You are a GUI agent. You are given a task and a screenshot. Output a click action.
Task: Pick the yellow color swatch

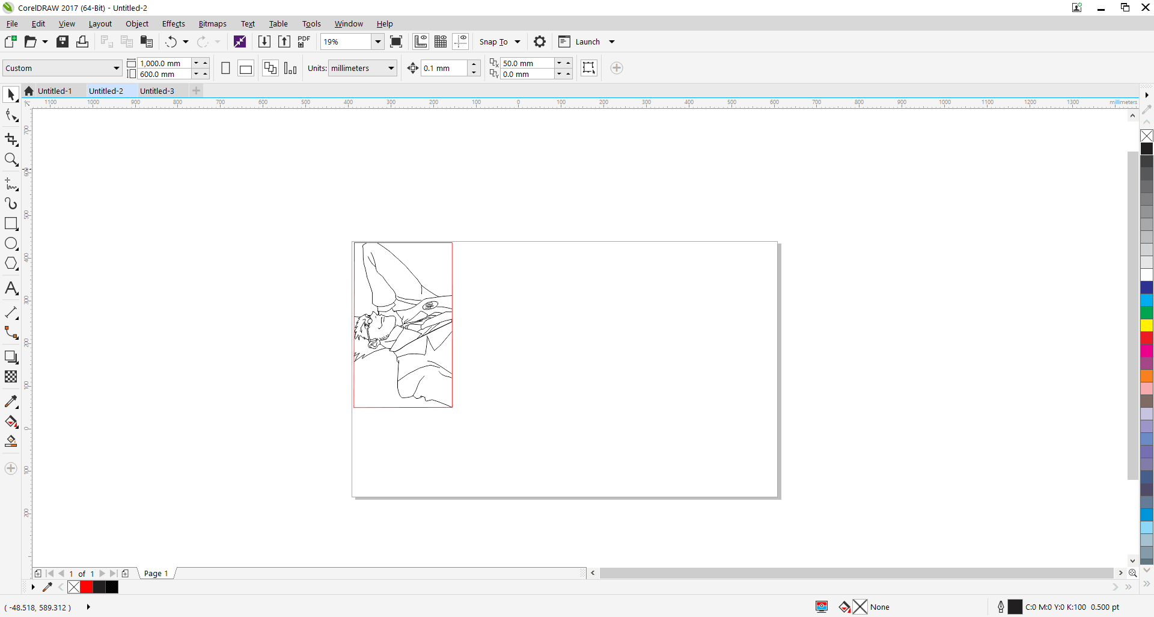(x=1147, y=325)
